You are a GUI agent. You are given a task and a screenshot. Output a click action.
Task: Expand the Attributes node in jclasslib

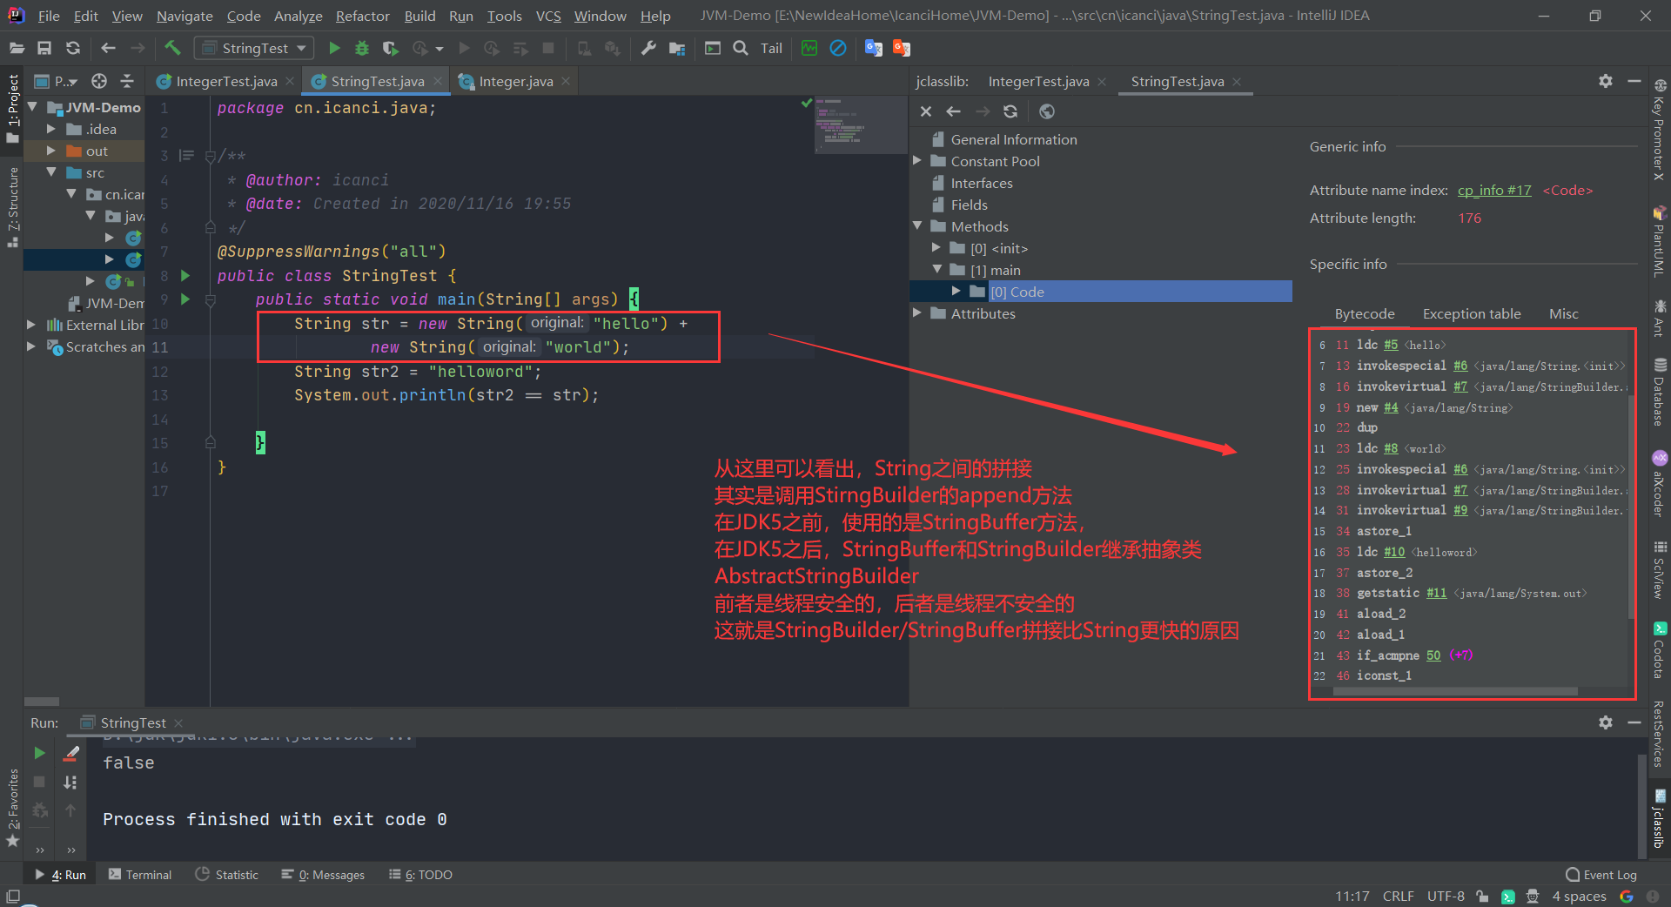coord(917,313)
